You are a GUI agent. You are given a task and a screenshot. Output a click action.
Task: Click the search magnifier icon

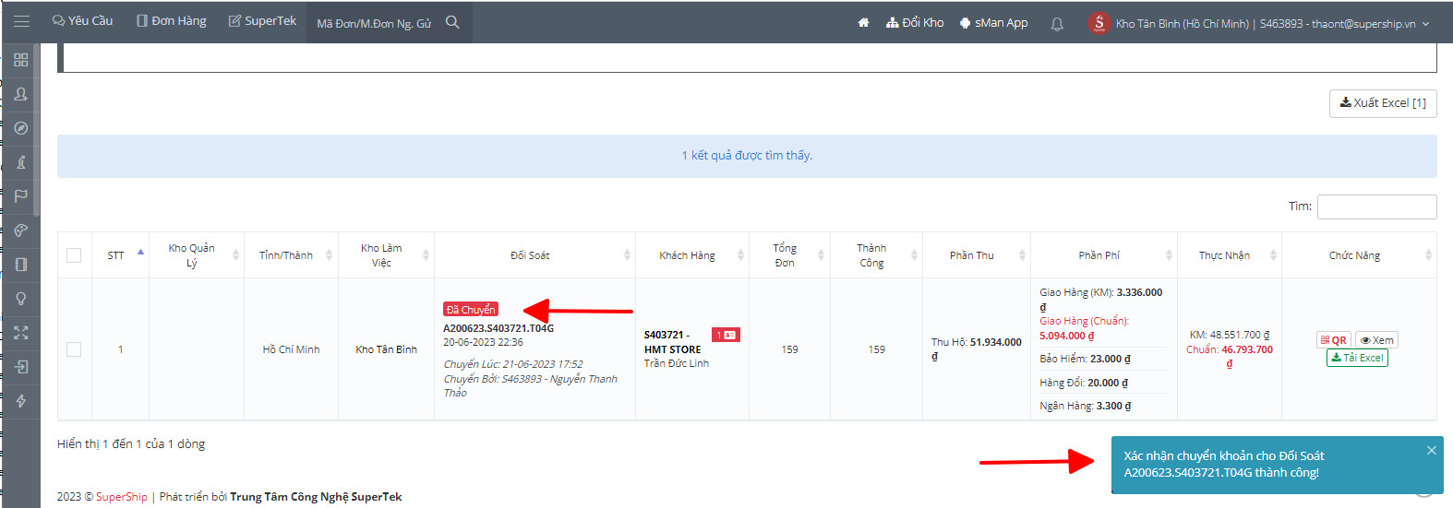452,22
